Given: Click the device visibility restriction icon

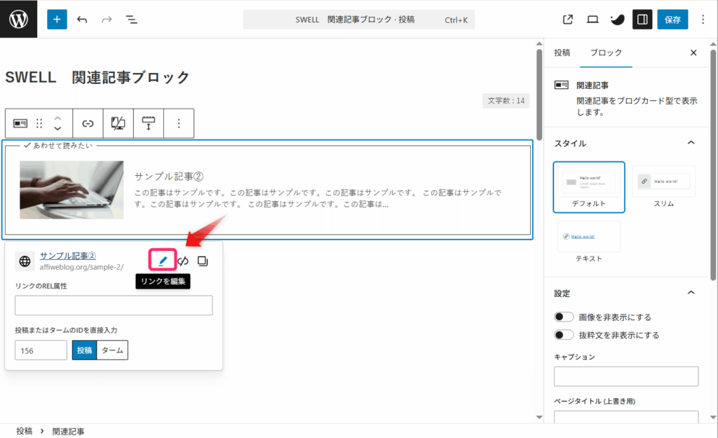Looking at the screenshot, I should point(118,123).
